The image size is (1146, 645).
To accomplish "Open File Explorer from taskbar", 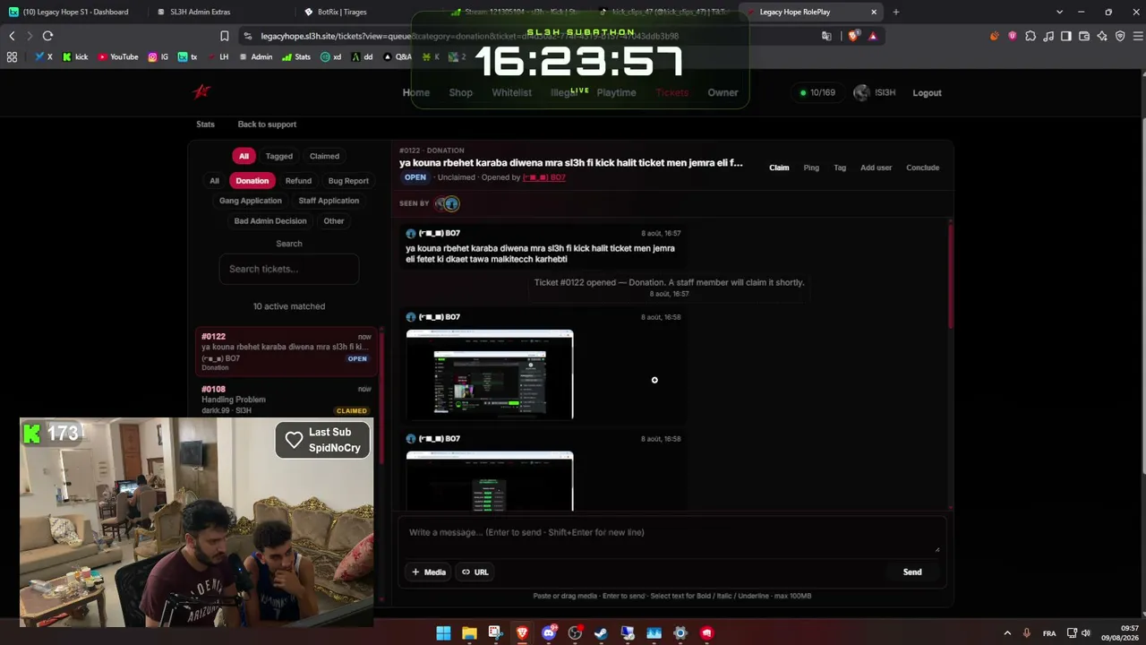I will 469,633.
